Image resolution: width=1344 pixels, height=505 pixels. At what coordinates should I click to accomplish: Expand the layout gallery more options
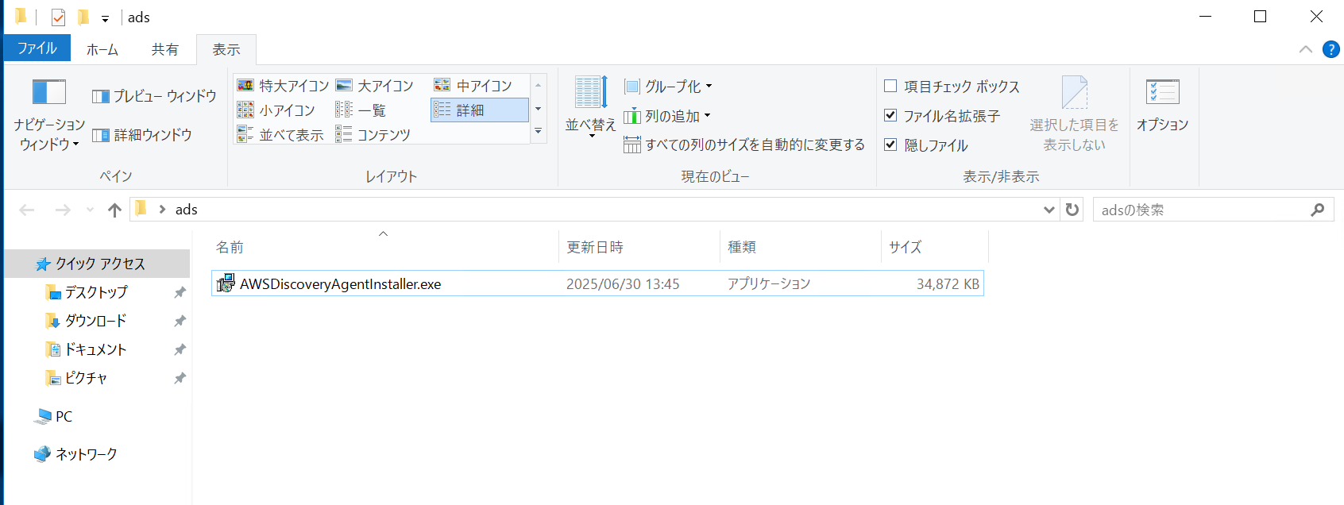click(539, 132)
